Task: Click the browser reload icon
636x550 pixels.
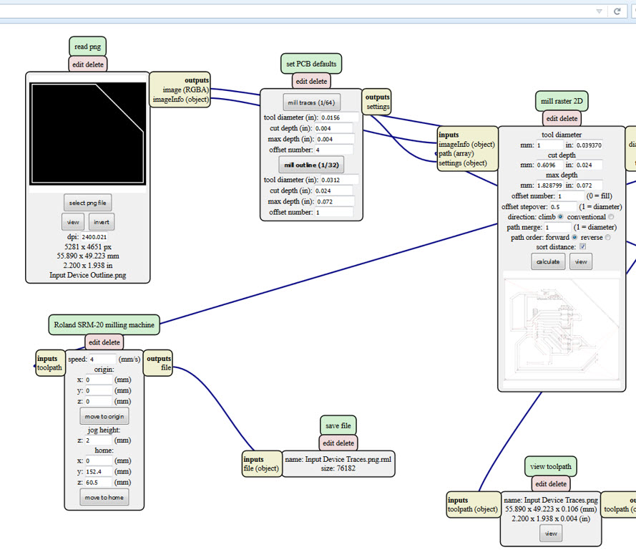Action: tap(617, 11)
